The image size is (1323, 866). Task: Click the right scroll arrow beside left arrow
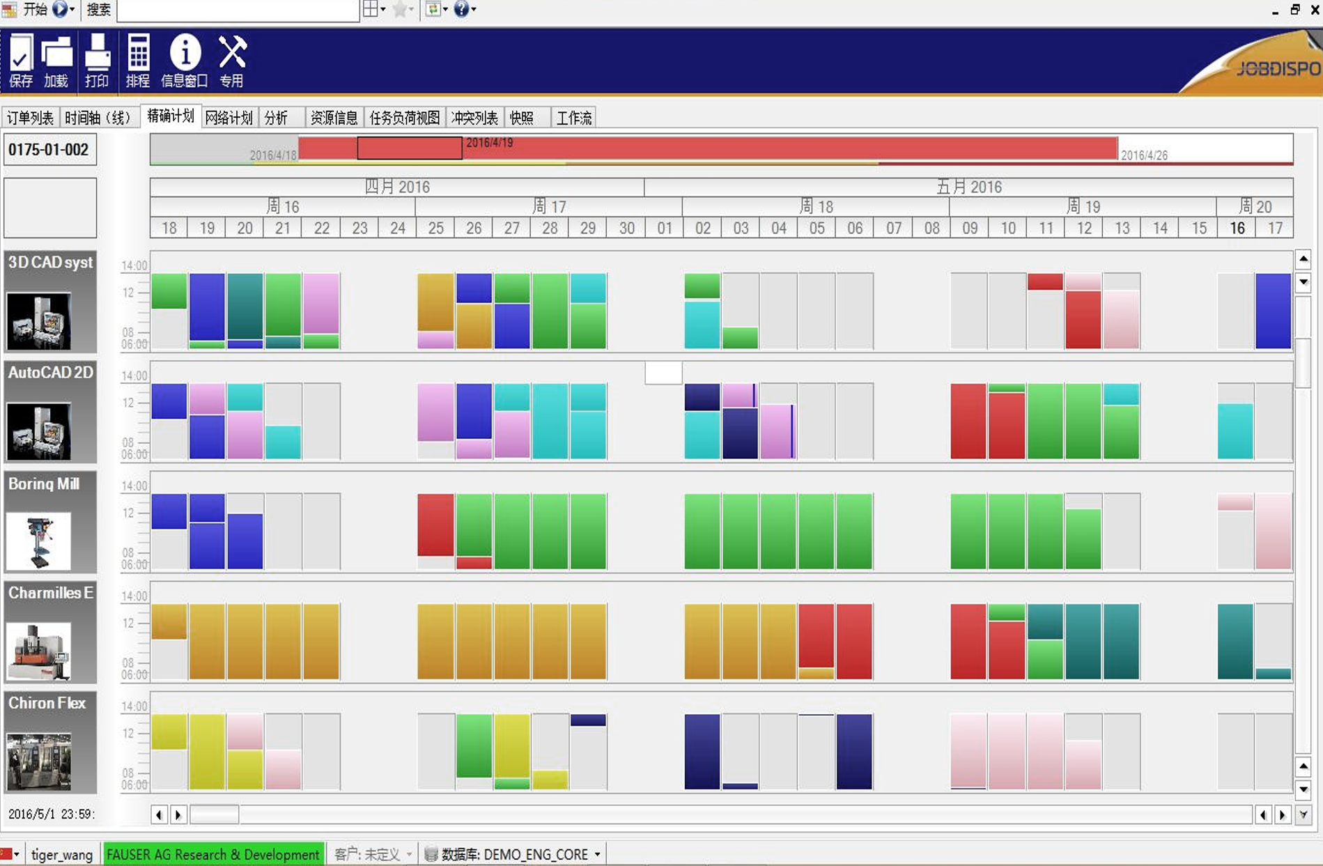click(x=178, y=814)
